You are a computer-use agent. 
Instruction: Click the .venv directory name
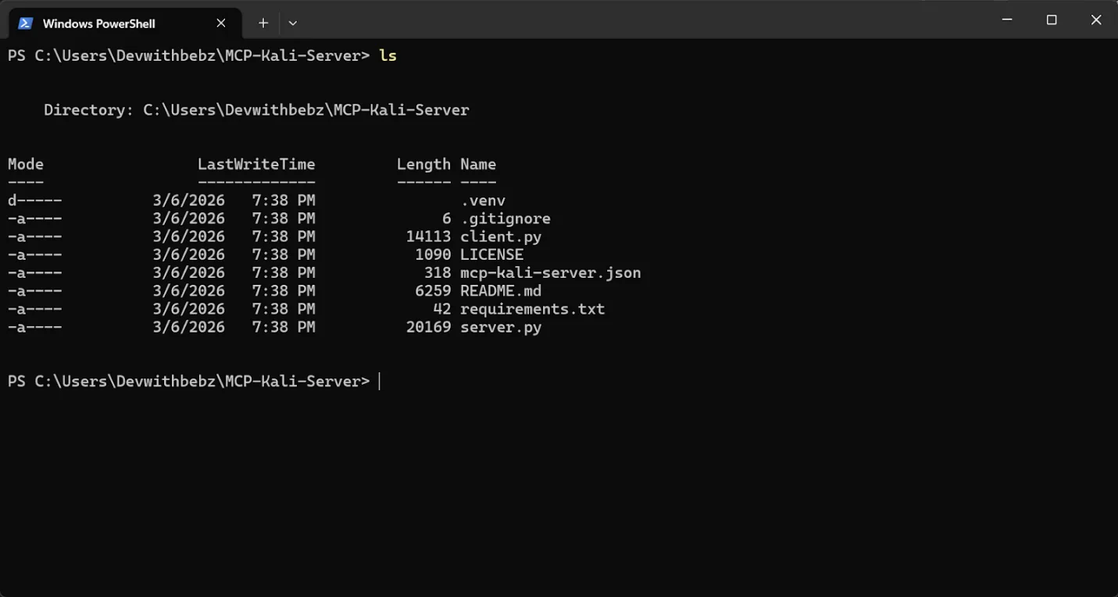point(484,200)
